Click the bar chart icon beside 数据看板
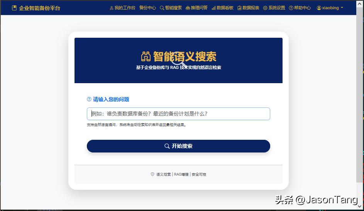Image resolution: width=364 pixels, height=211 pixels. (213, 8)
